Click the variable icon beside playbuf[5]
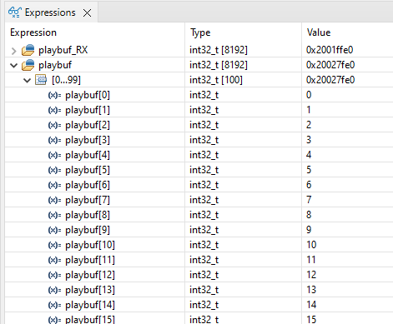The width and height of the screenshot is (393, 324). pos(54,170)
